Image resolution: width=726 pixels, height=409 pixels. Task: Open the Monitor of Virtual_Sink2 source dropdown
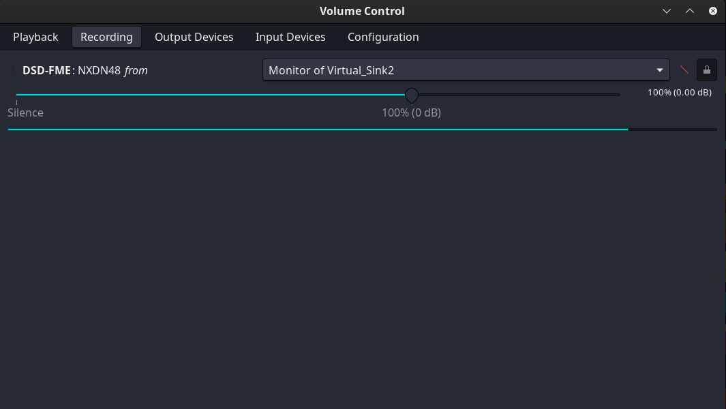click(457, 70)
